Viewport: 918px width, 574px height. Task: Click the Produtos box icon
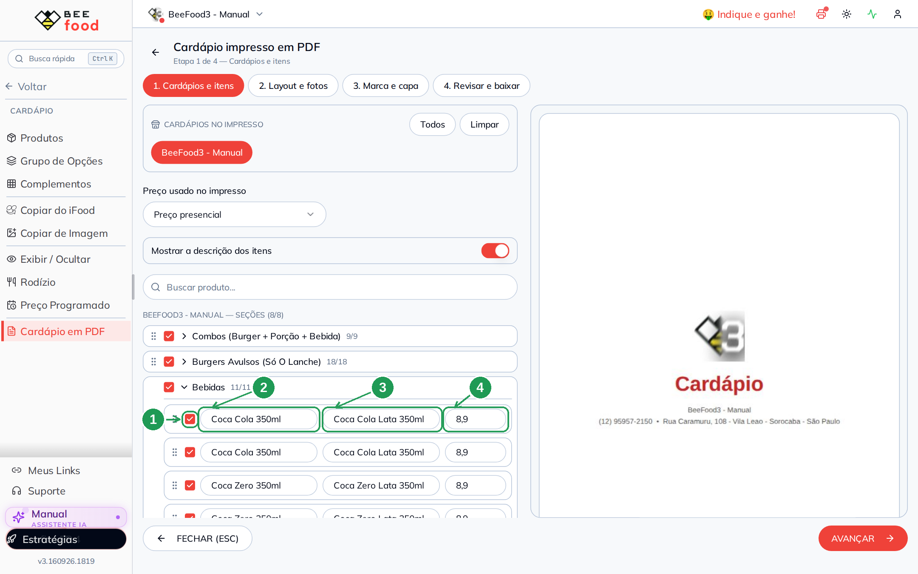[x=11, y=138]
